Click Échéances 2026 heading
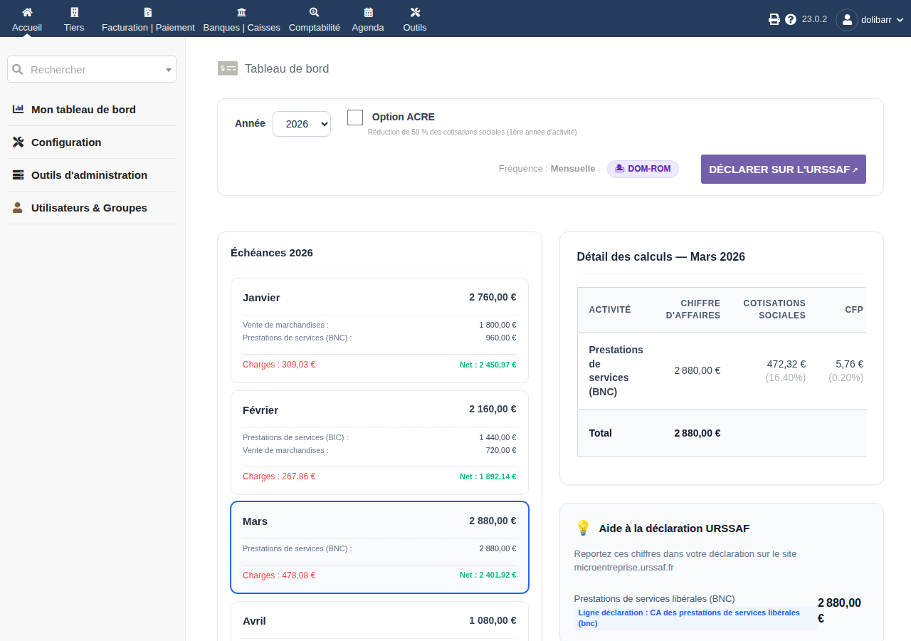 pyautogui.click(x=272, y=253)
